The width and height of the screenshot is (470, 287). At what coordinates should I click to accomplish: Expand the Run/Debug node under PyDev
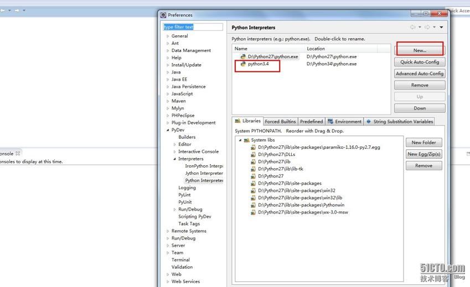click(175, 210)
